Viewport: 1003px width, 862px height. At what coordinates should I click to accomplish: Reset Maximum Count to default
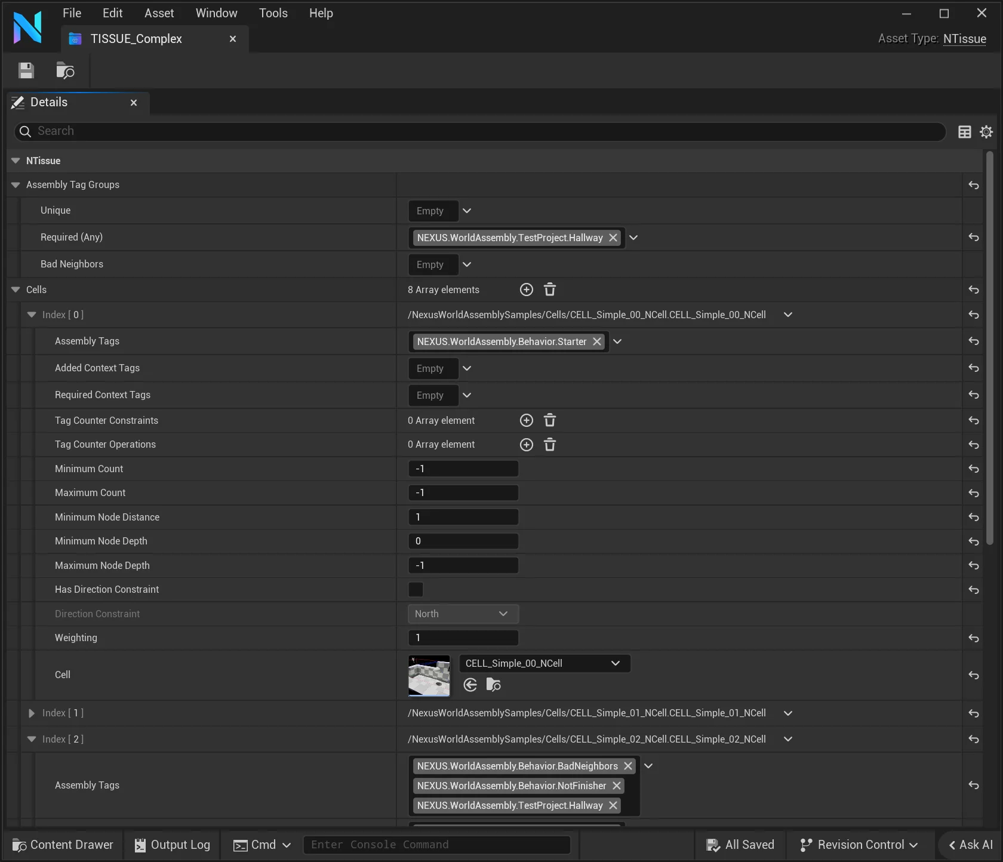pos(974,493)
